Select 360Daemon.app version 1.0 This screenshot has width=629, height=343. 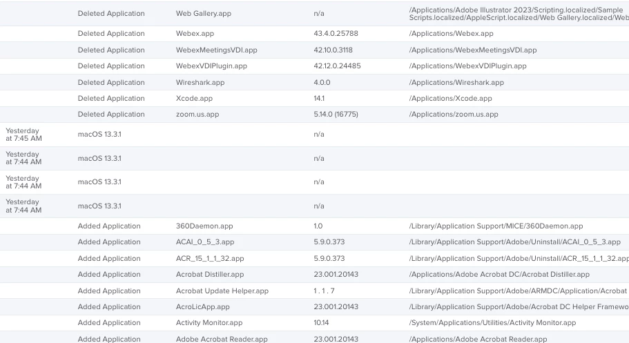318,226
